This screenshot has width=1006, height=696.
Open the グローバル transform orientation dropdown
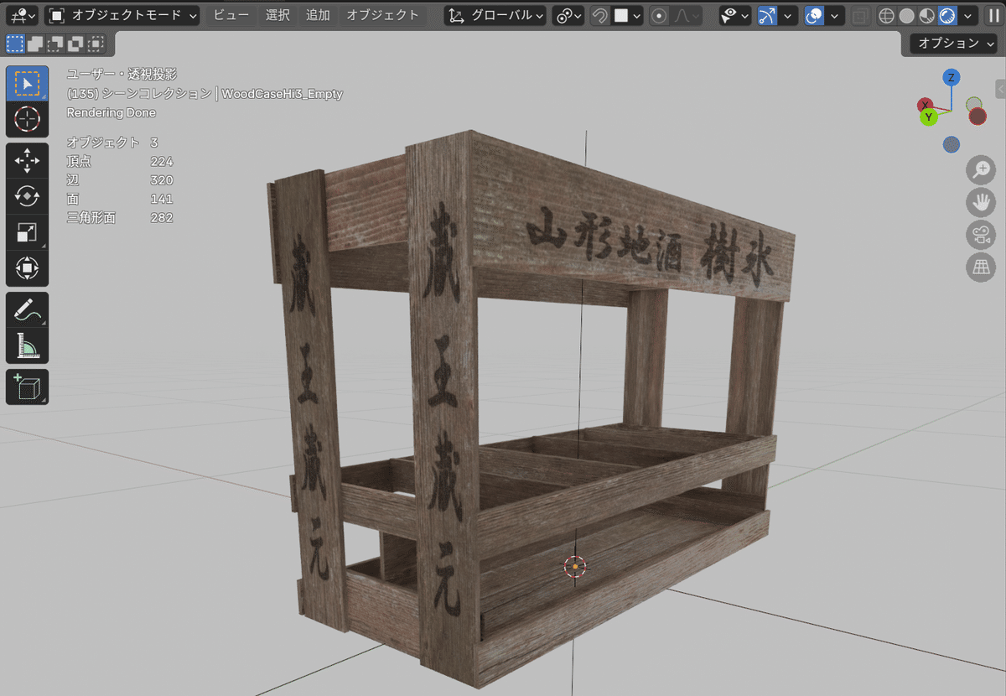point(495,15)
